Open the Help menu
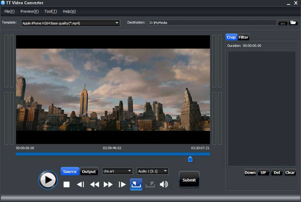This screenshot has height=202, width=301. (x=69, y=11)
